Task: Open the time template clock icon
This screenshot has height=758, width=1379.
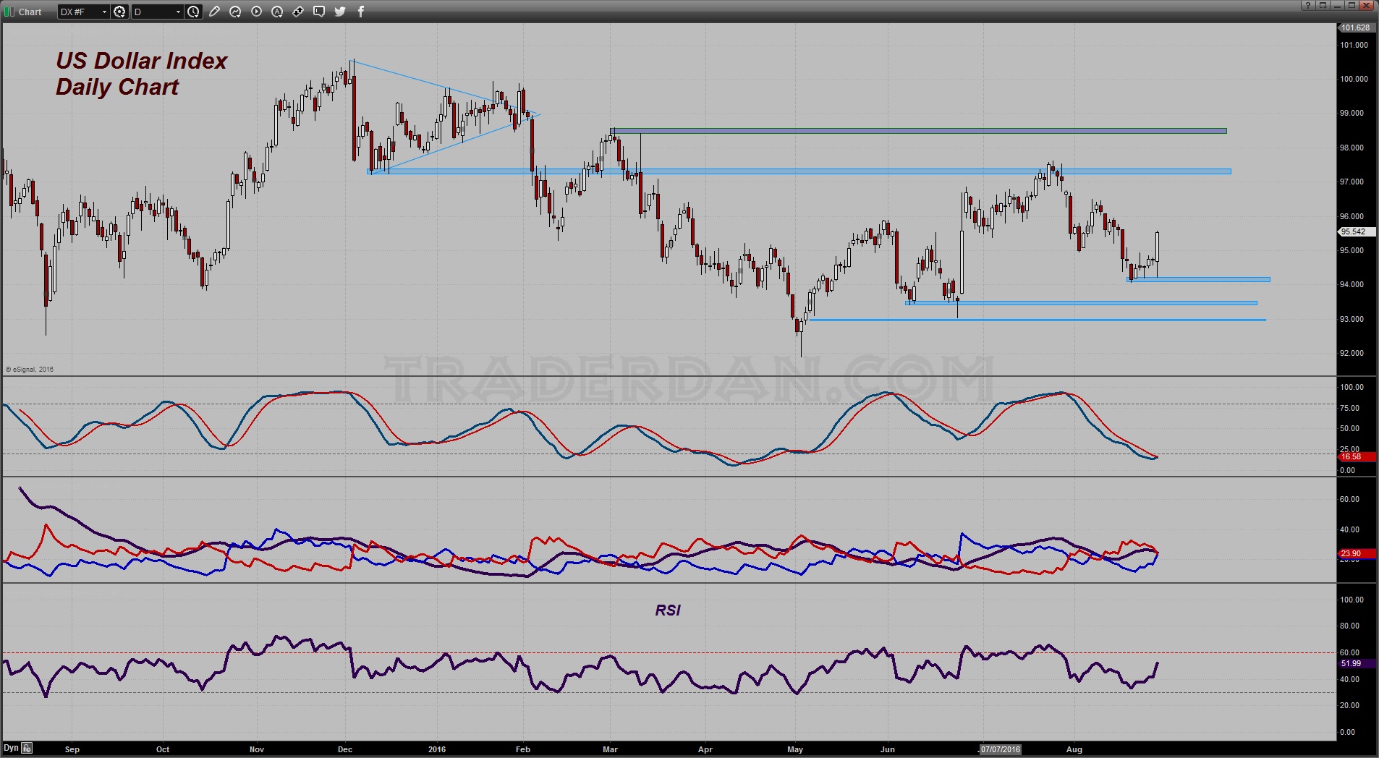Action: [x=193, y=12]
